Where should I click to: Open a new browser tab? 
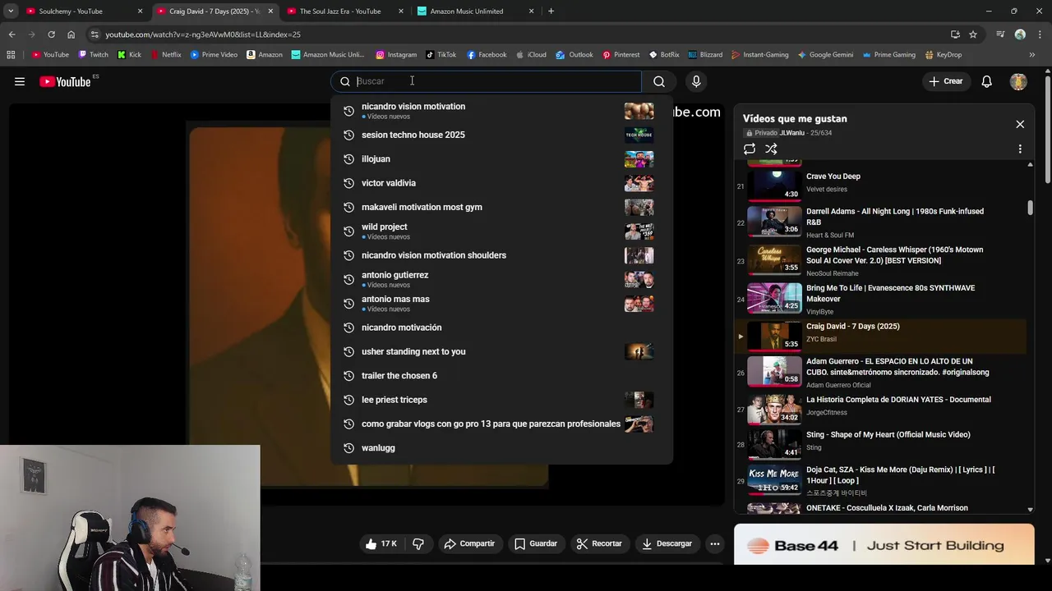551,11
